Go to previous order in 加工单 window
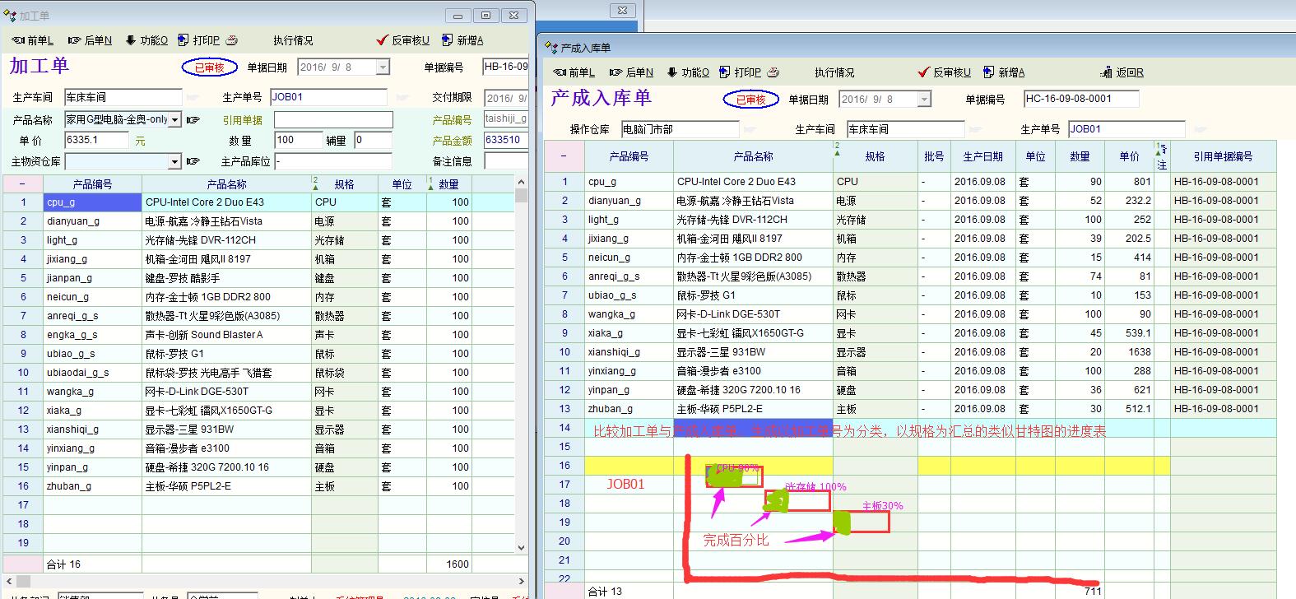 coord(33,40)
